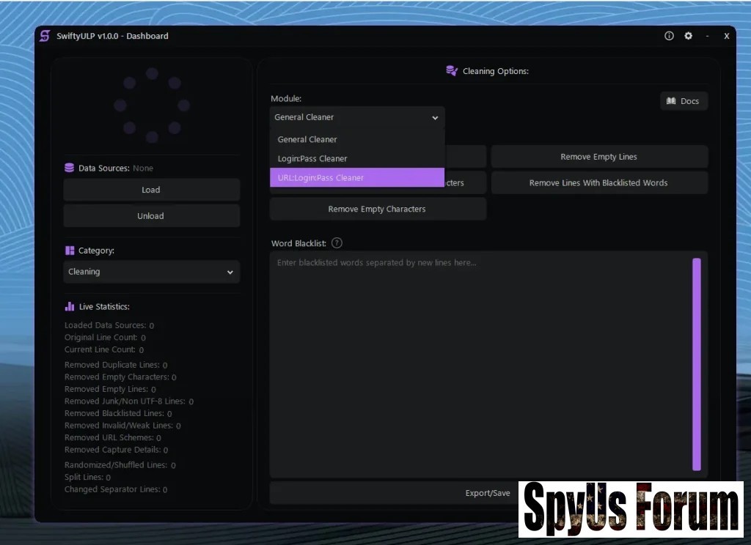The image size is (751, 545).
Task: Click the Word Blacklist help question mark
Action: pos(337,243)
